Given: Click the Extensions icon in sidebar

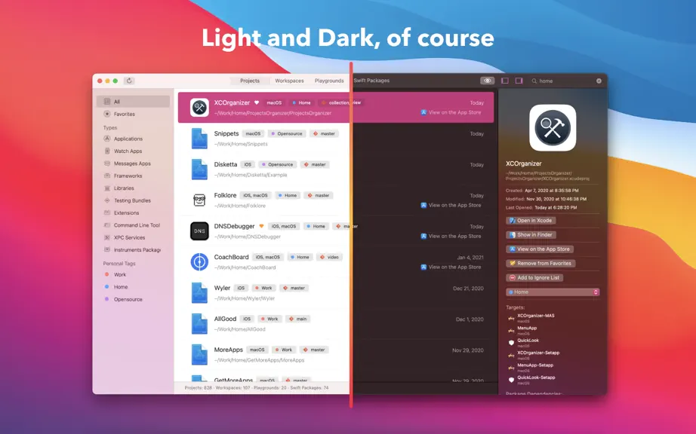Looking at the screenshot, I should pos(107,212).
